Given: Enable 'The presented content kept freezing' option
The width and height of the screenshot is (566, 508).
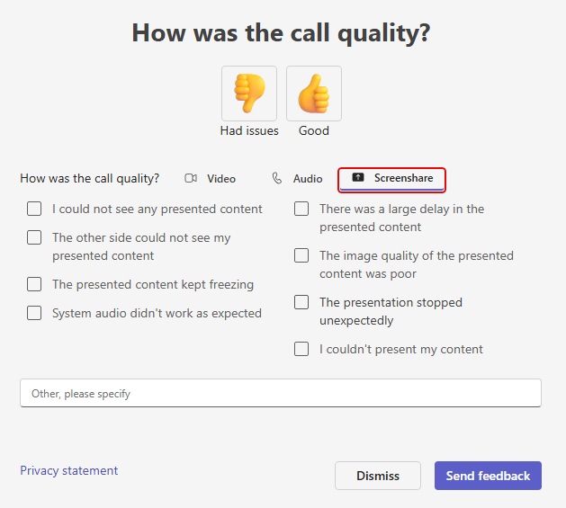Looking at the screenshot, I should (x=34, y=284).
